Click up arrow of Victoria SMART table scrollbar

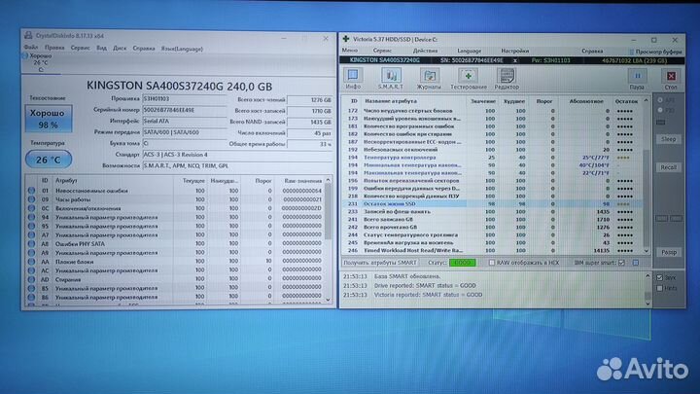tap(646, 101)
